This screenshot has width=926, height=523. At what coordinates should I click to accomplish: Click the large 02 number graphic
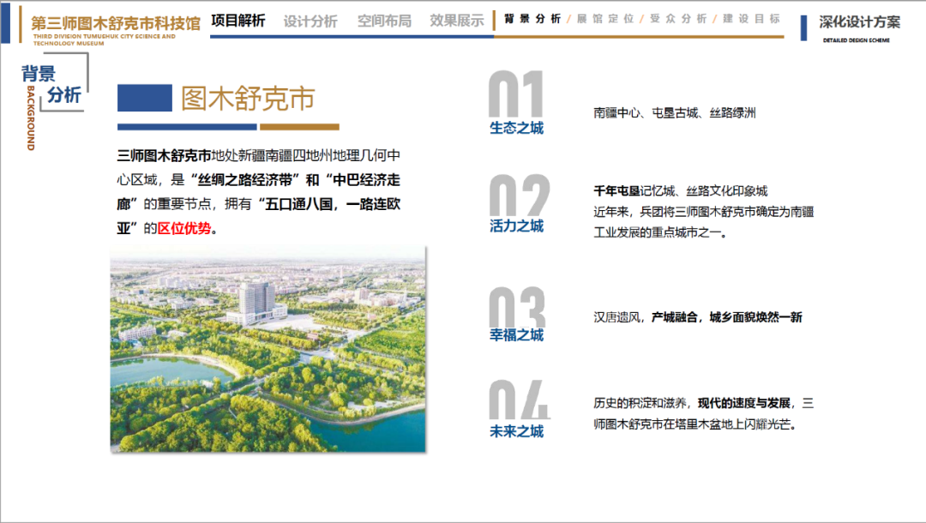(x=519, y=195)
